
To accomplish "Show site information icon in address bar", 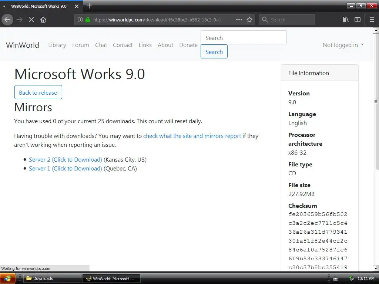I will point(80,20).
